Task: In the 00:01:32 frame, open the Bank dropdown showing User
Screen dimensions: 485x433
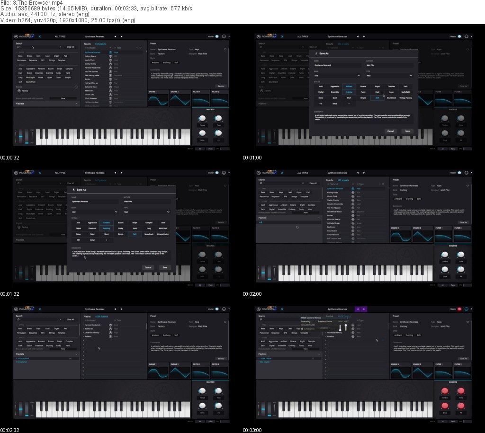Action: tap(95, 212)
